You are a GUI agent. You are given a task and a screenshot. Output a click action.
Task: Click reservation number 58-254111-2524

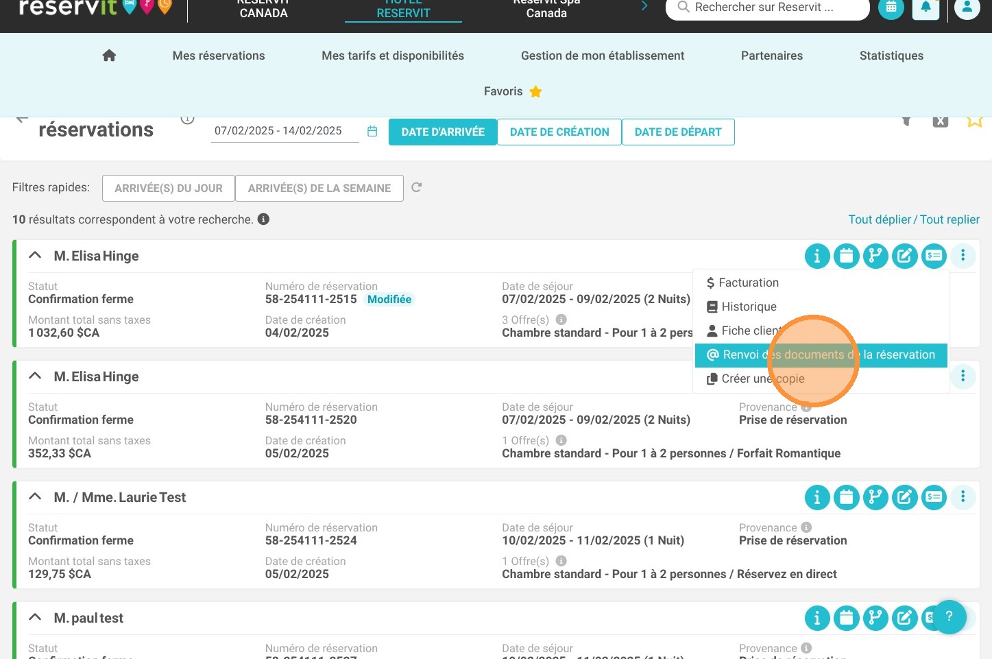pos(311,540)
